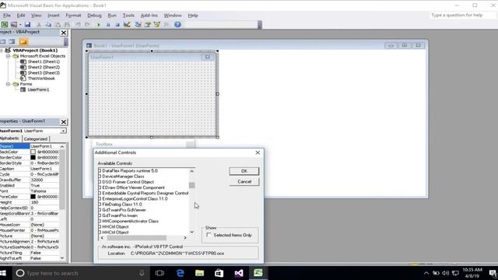This screenshot has height=280, width=498.
Task: Save the project using the toolbar disk icon
Action: (x=28, y=24)
